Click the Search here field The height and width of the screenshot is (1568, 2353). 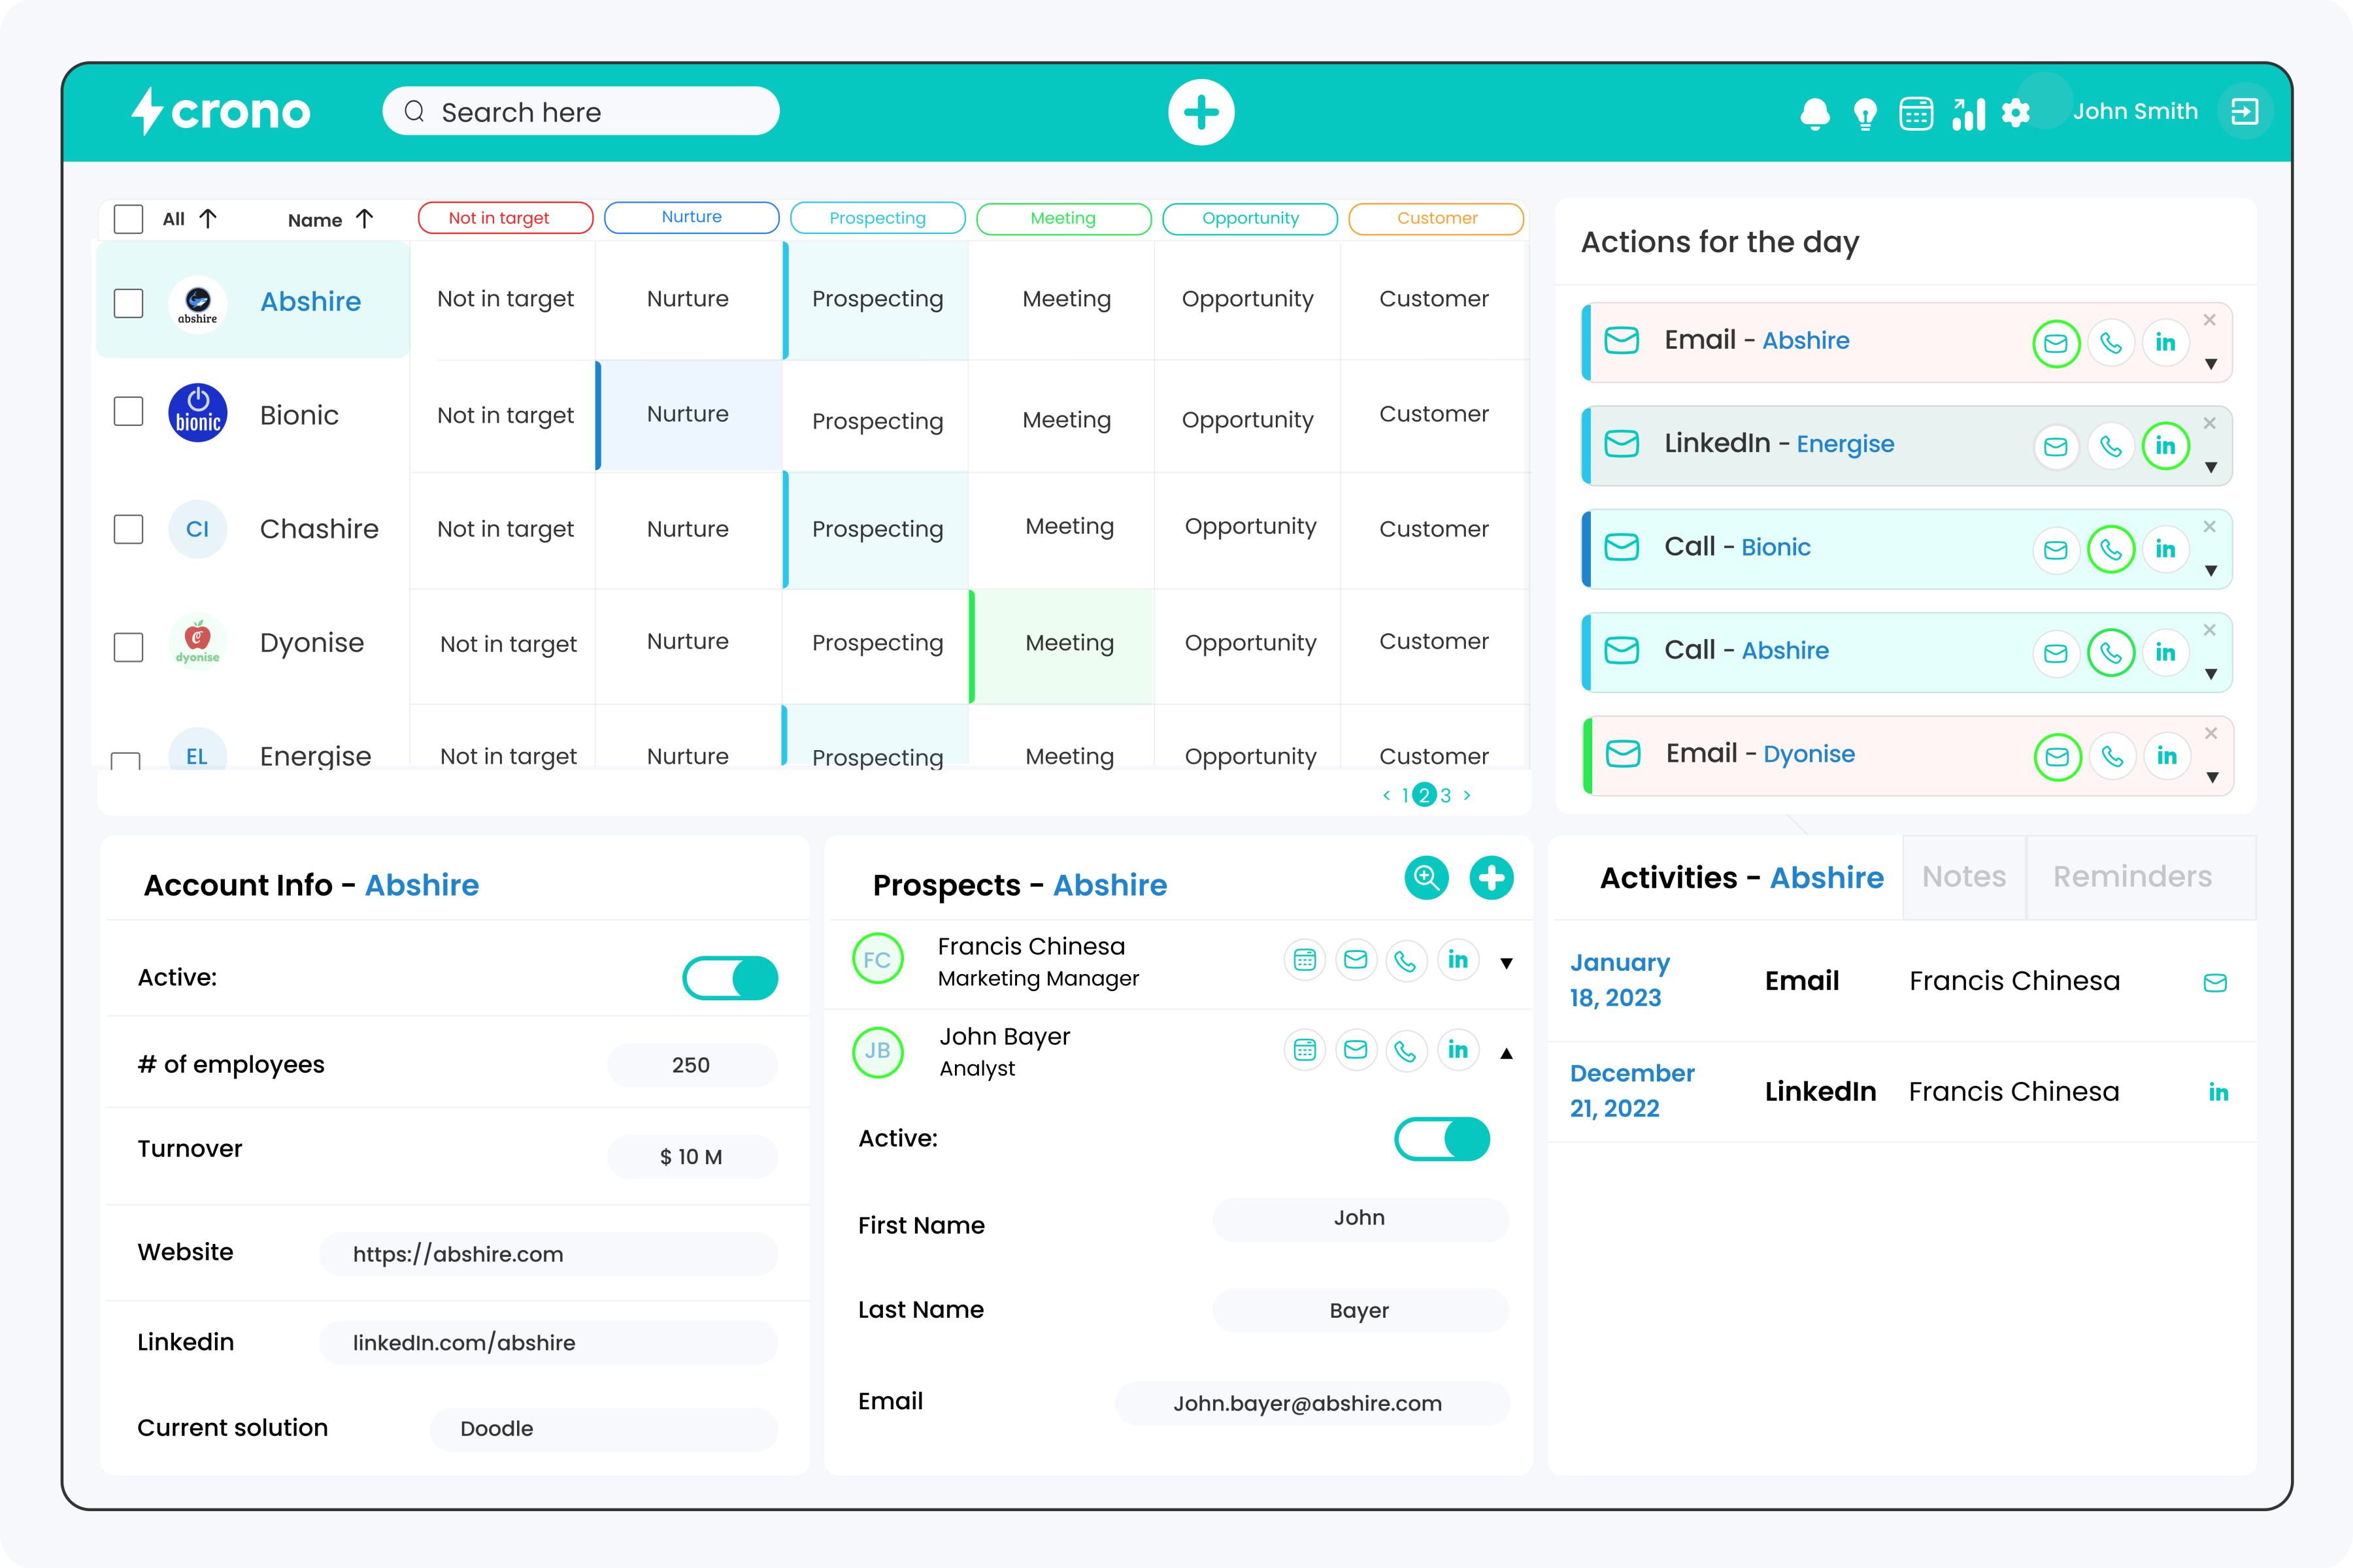pyautogui.click(x=580, y=112)
